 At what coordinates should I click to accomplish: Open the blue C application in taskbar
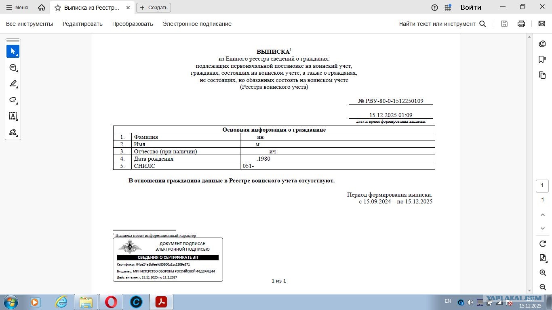[136, 302]
